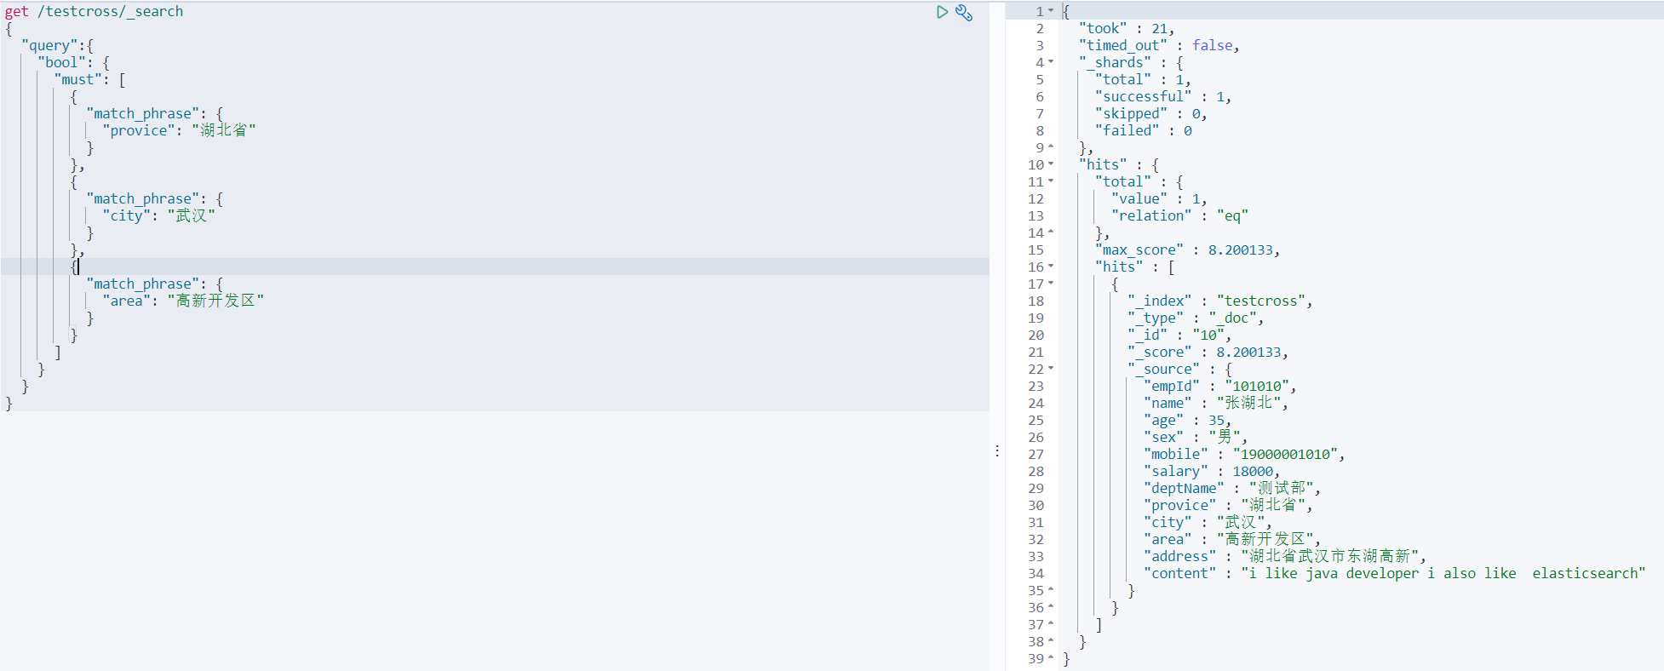This screenshot has height=671, width=1664.
Task: Click the "bool" key in query
Action: (61, 62)
